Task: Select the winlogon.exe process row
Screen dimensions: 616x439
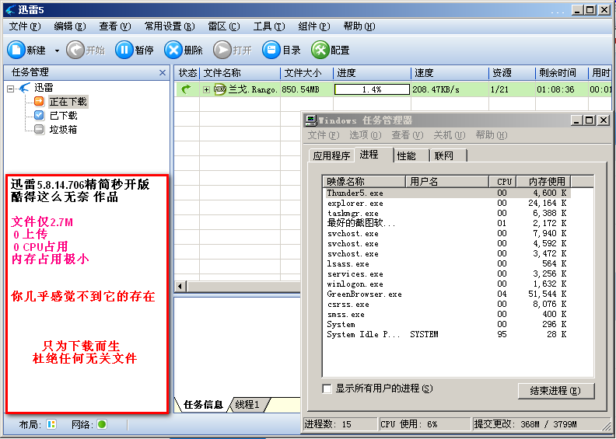Action: (x=446, y=284)
